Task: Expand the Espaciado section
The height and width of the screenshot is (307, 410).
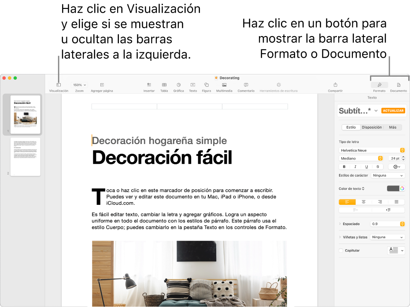Action: pos(340,223)
